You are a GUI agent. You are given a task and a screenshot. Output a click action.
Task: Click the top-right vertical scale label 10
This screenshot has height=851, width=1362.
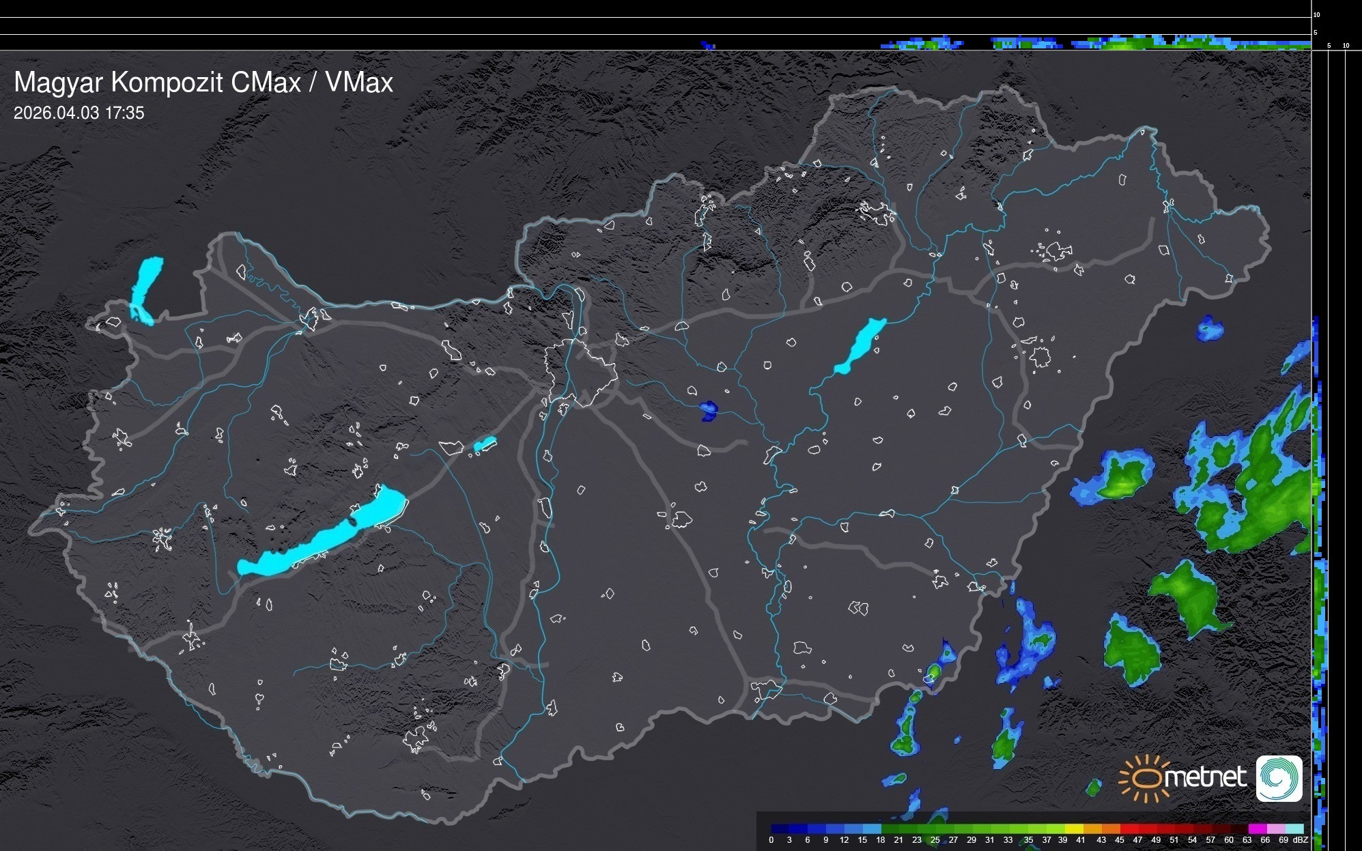point(1316,14)
